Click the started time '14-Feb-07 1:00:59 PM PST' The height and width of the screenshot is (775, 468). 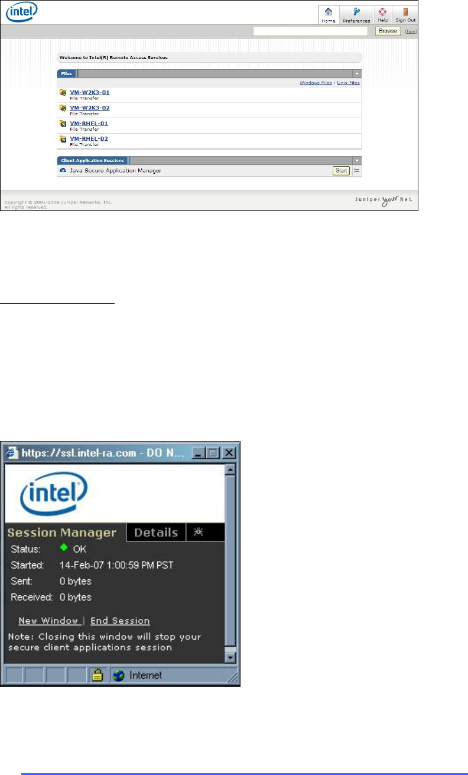[x=116, y=565]
